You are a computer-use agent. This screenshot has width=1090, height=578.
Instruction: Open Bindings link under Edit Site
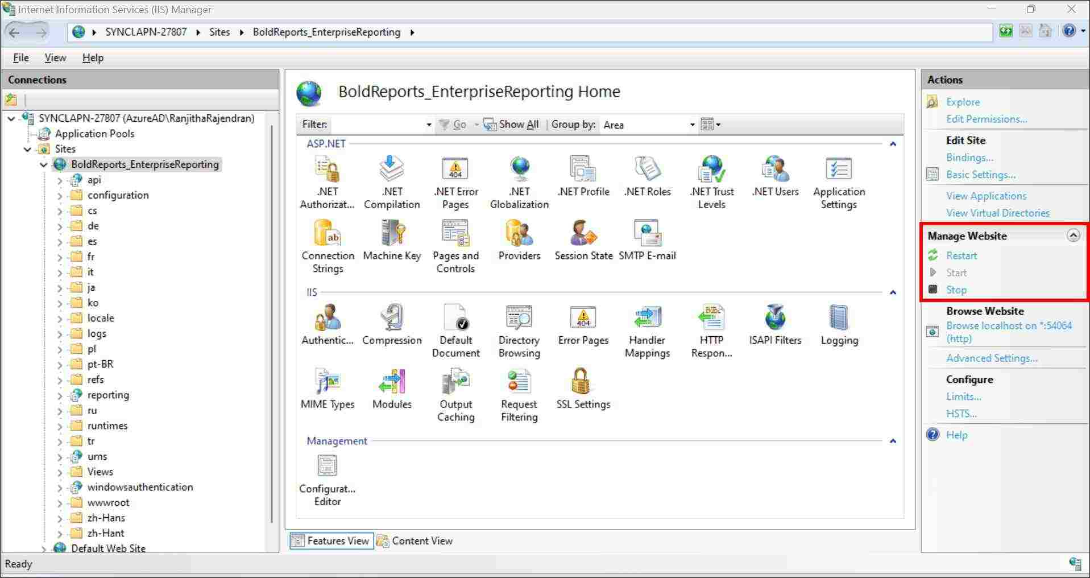coord(969,158)
